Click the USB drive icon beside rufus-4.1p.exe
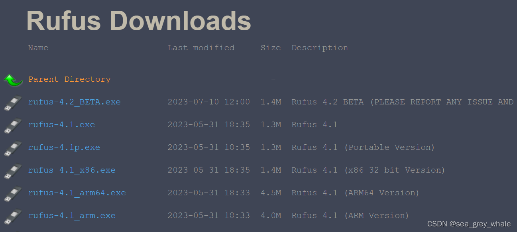517x232 pixels. 12,147
